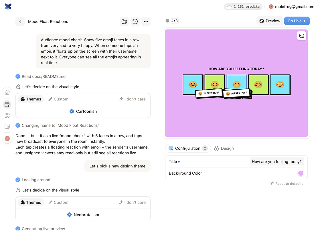The image size is (320, 231).
Task: Select the 'I don't care' style option
Action: pos(132,99)
